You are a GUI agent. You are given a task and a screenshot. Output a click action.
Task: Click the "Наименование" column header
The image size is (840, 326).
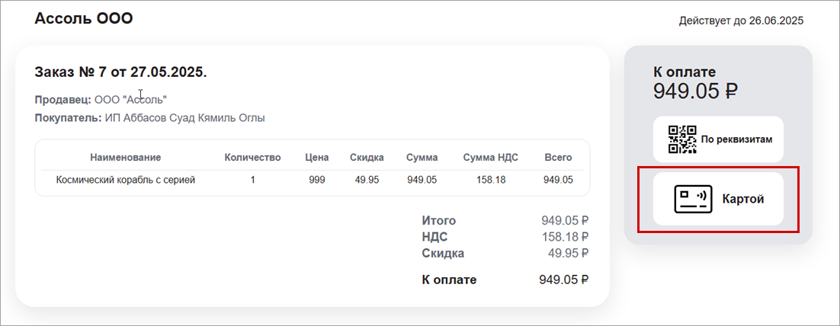coord(125,158)
